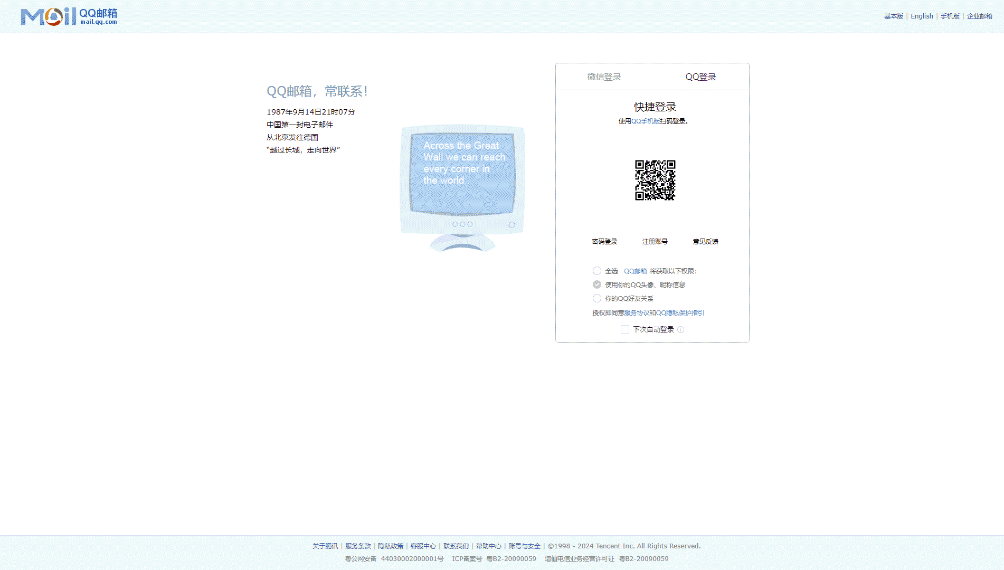
Task: Open the 注册账号 link
Action: point(655,242)
